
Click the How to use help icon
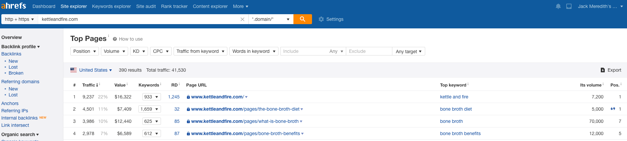click(x=115, y=39)
